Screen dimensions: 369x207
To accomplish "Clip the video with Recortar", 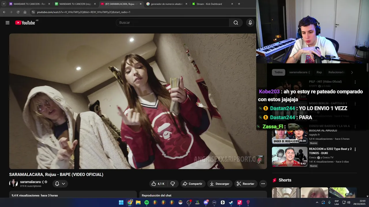I will [246, 184].
